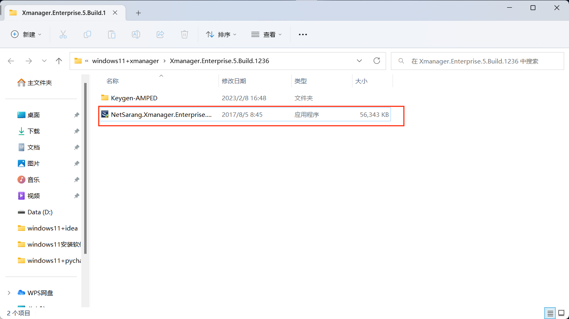Click the pin icon next to 桌面

pyautogui.click(x=76, y=115)
